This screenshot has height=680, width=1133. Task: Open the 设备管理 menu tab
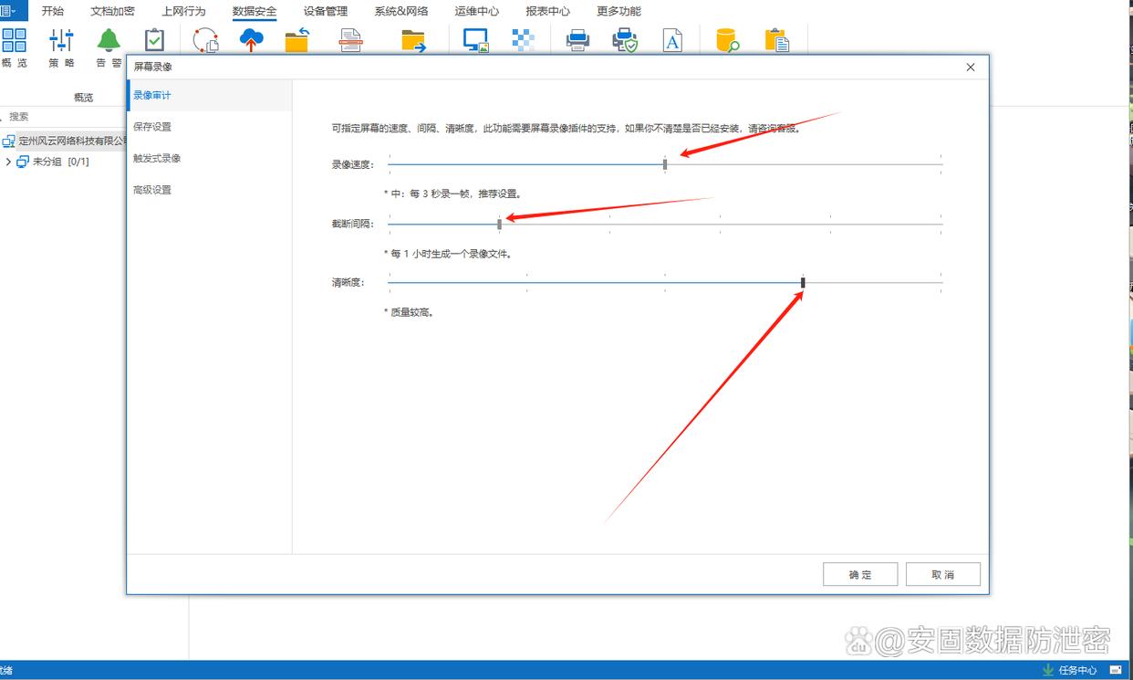point(326,11)
